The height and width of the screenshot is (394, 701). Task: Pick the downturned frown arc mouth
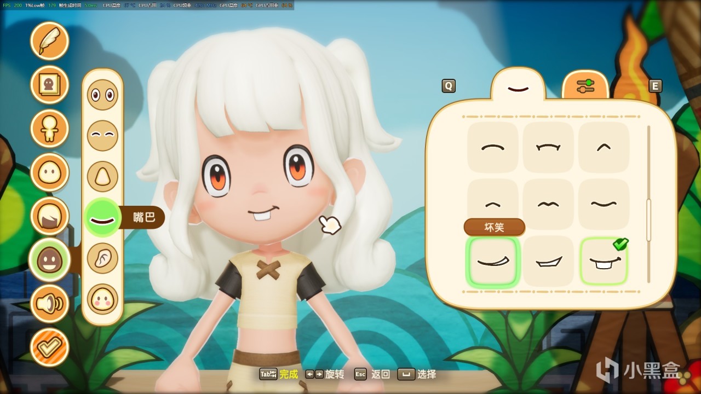(493, 147)
